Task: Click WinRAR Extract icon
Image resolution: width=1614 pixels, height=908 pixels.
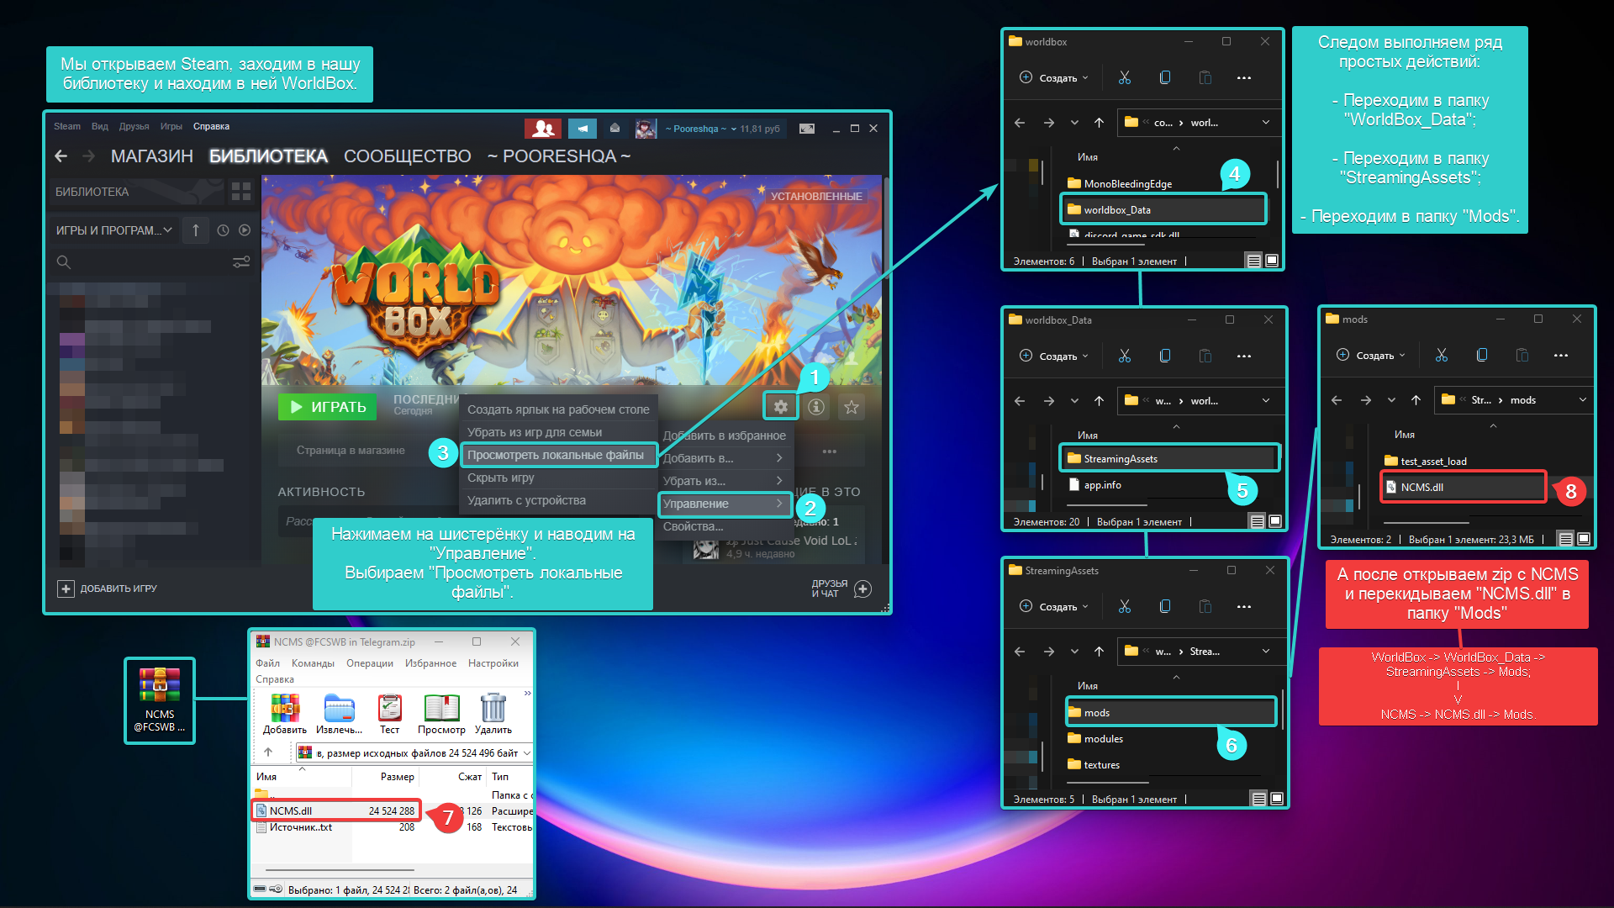Action: [x=339, y=715]
